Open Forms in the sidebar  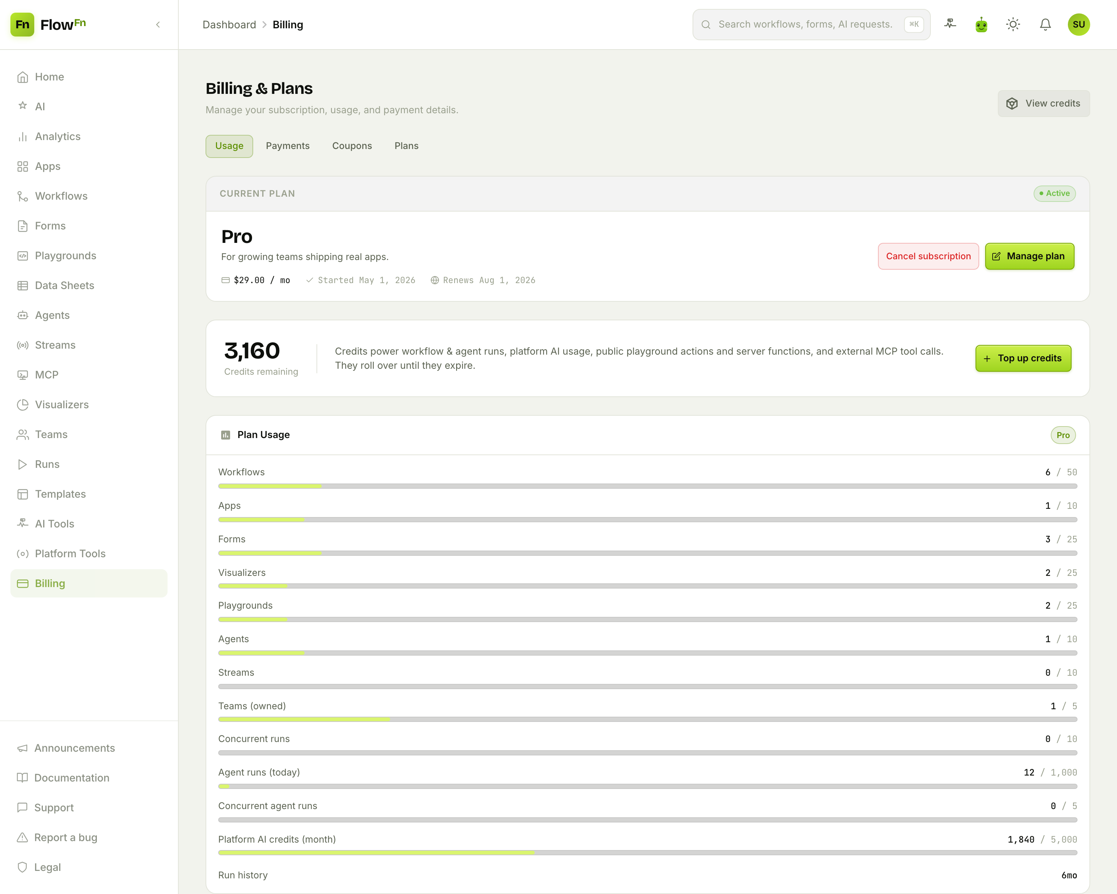pos(89,226)
